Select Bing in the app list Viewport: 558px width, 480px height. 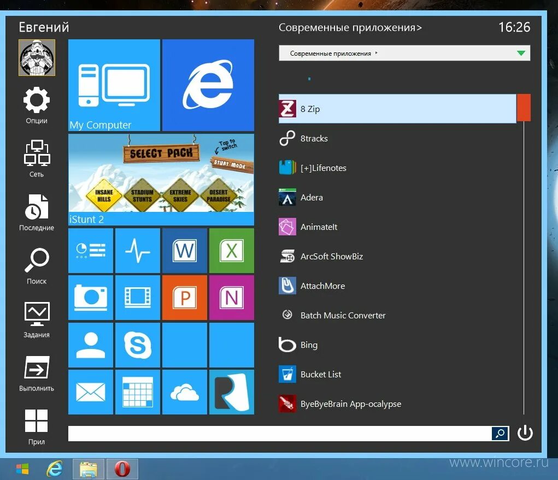(x=397, y=345)
